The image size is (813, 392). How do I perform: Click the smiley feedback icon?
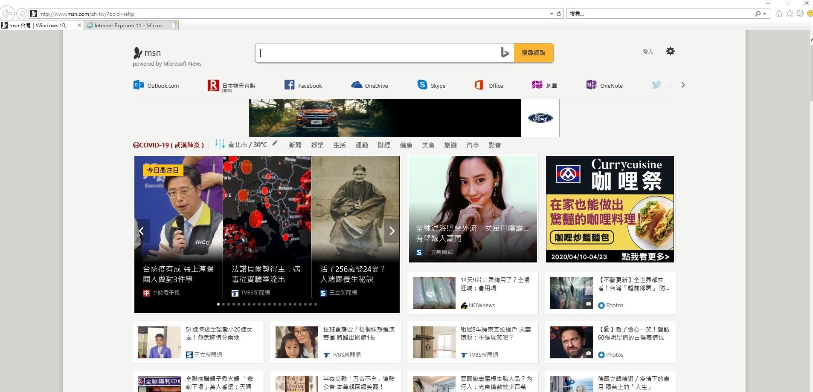(x=810, y=14)
